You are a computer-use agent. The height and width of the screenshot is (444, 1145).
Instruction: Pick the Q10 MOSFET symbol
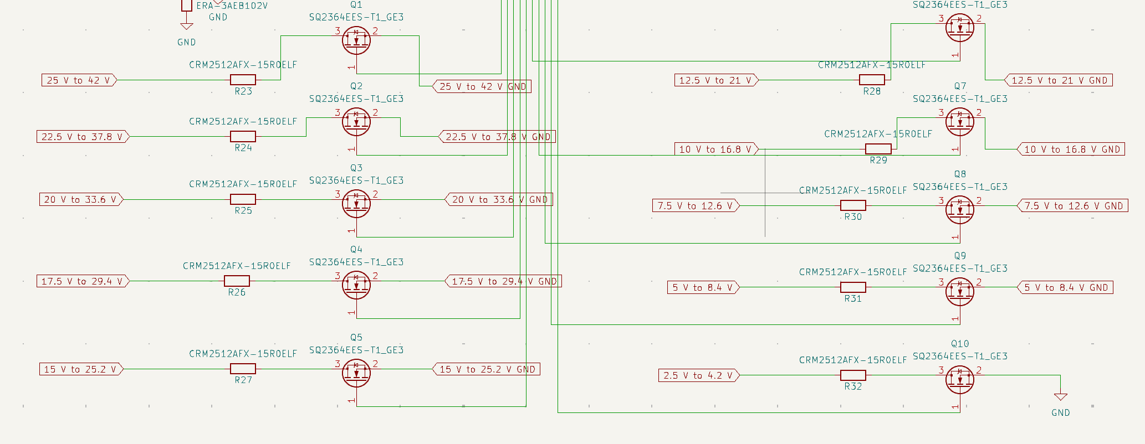[959, 380]
